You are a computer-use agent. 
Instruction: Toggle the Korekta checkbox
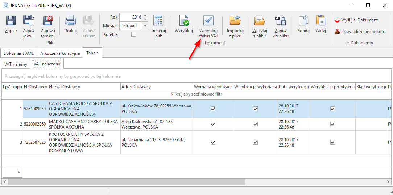point(133,34)
